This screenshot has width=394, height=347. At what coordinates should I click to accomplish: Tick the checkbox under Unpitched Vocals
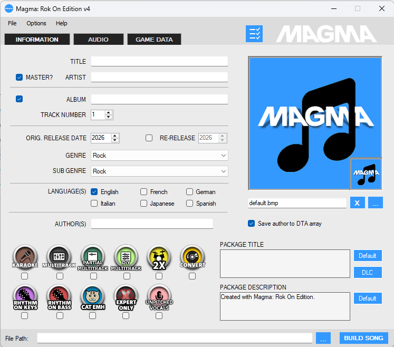point(159,315)
